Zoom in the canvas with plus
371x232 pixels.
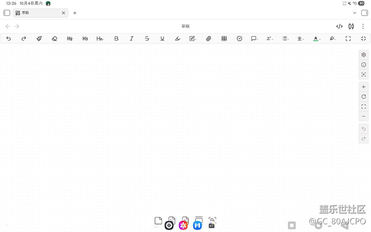click(x=364, y=87)
